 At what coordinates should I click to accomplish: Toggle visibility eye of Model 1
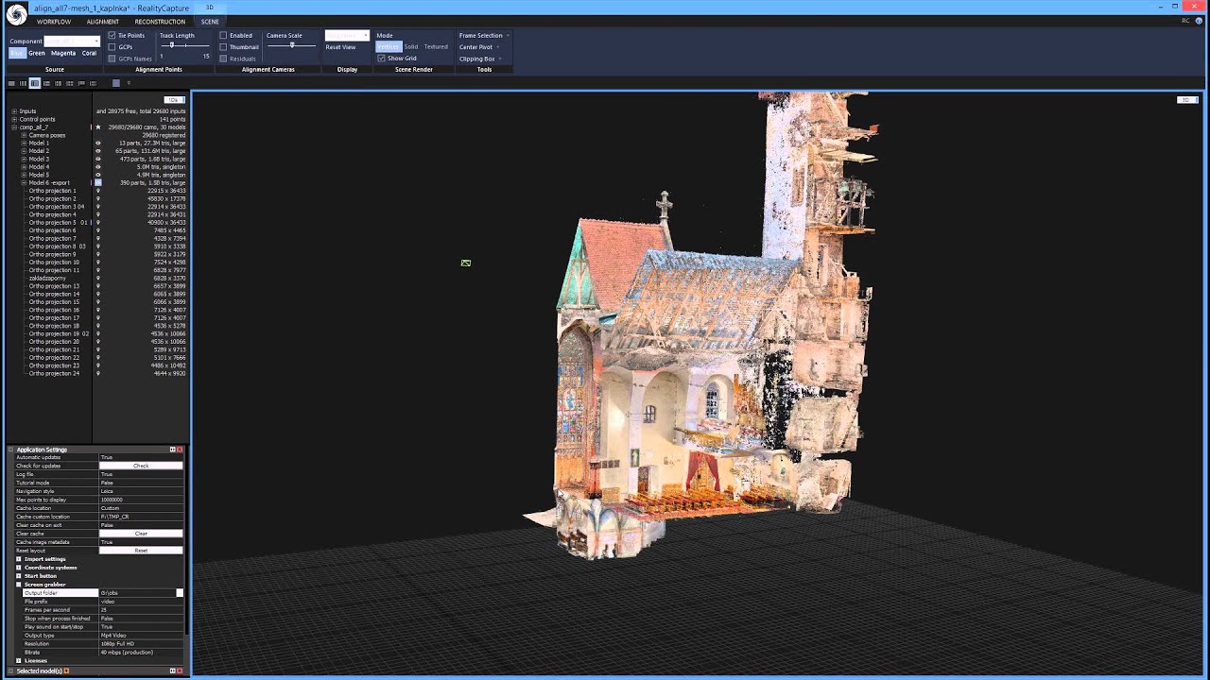(97, 144)
